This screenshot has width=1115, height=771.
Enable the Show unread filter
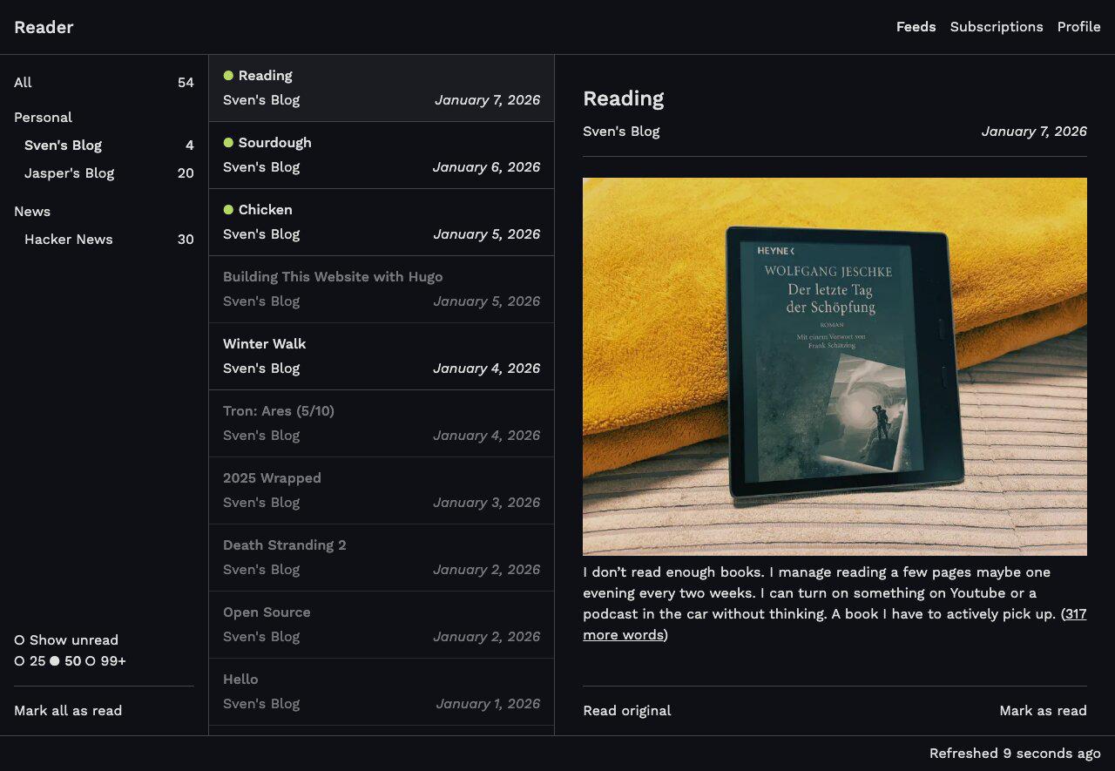click(18, 639)
